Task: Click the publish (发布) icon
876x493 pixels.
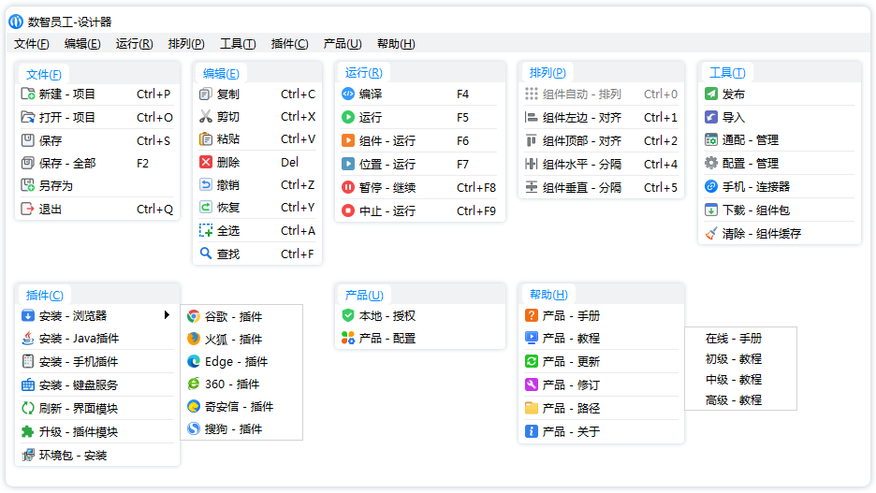Action: point(711,94)
